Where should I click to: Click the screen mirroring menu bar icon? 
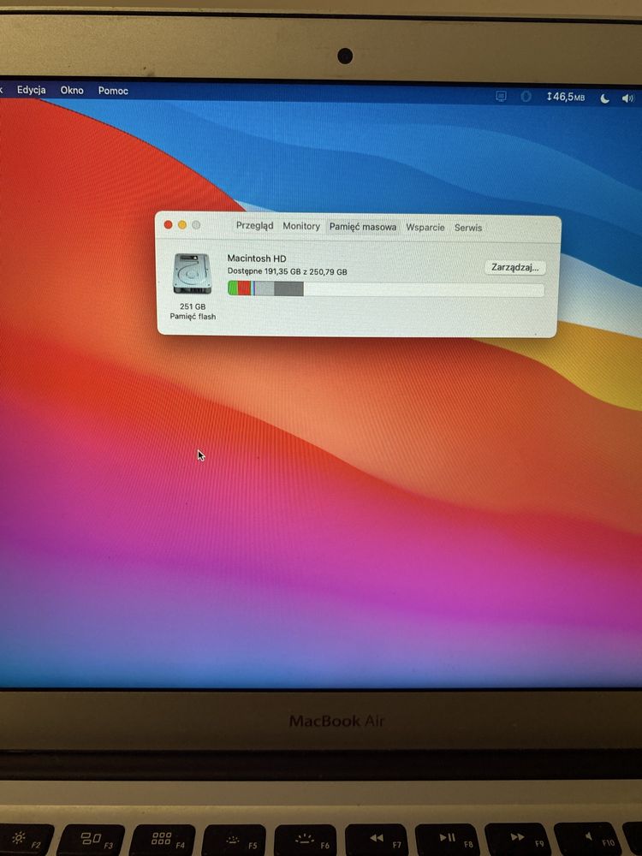(501, 97)
